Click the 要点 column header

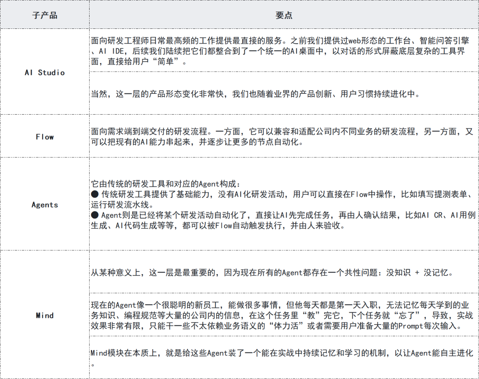284,15
